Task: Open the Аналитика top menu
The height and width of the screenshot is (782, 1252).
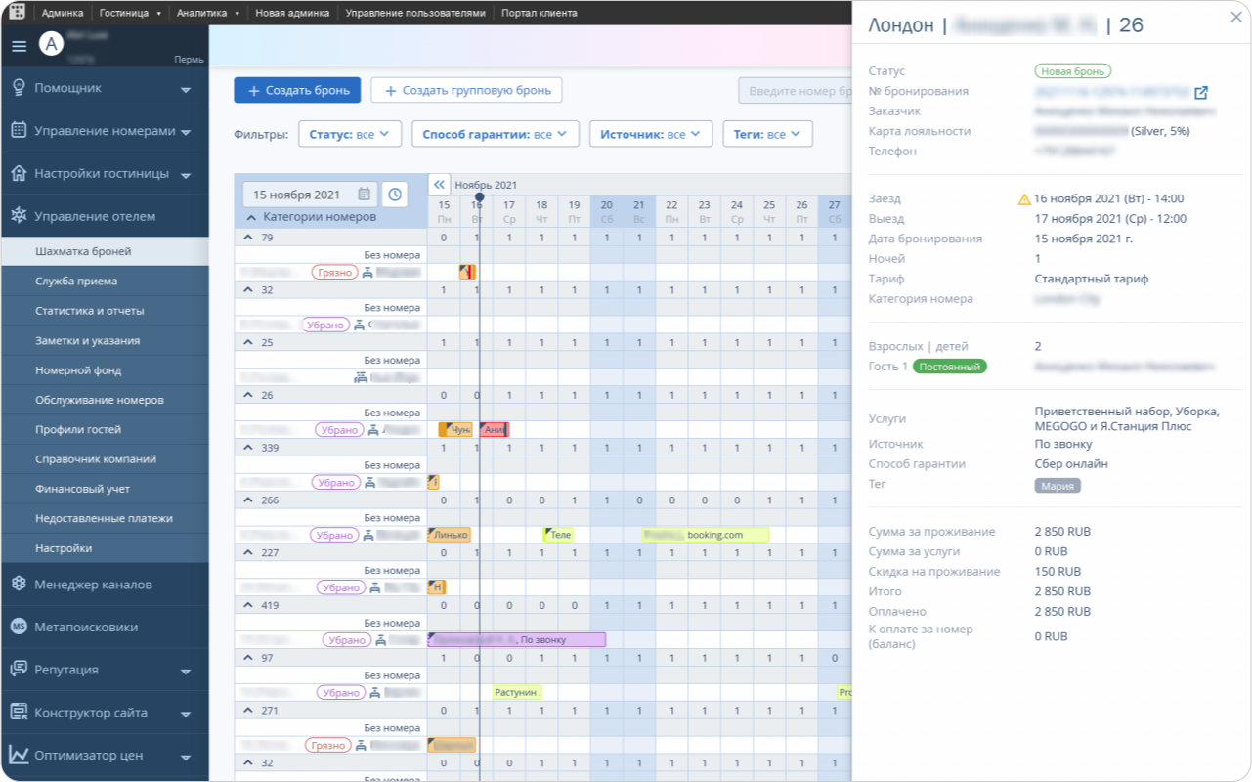Action: point(206,13)
